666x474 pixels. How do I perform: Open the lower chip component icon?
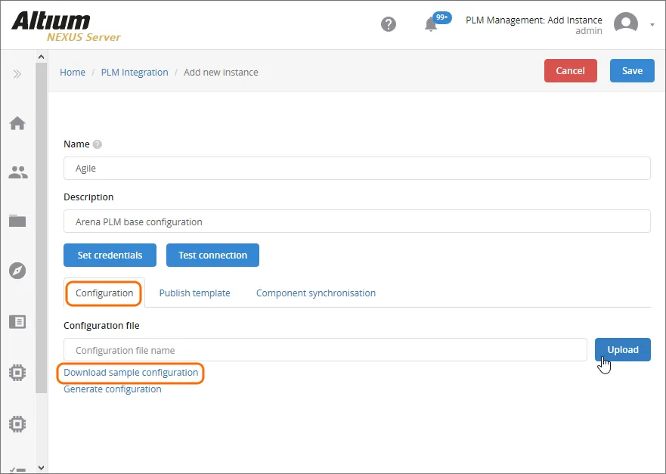point(17,424)
